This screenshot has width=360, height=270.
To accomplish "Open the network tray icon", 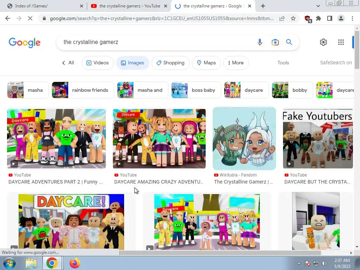I will click(316, 263).
